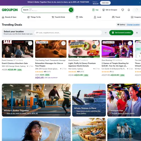
Task: Click the ZIP code location input field
Action: (x=68, y=33)
